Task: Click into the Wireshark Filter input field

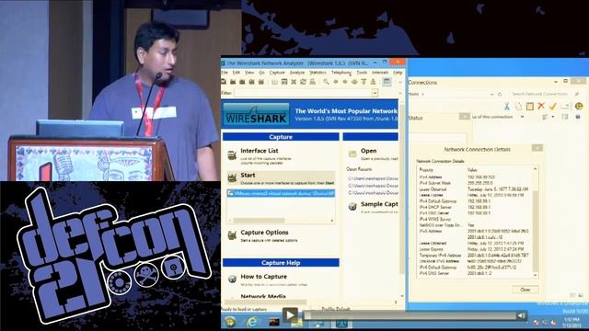Action: tap(303, 93)
